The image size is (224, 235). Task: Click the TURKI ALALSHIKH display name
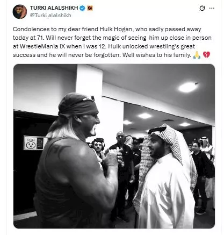(54, 8)
